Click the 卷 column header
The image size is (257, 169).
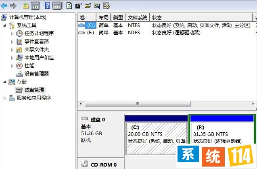(x=86, y=17)
